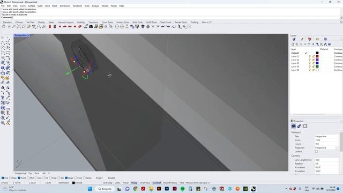
Task: Enable the Perp object snap
Action: tap(50, 178)
